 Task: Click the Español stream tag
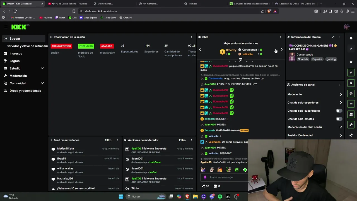click(317, 59)
